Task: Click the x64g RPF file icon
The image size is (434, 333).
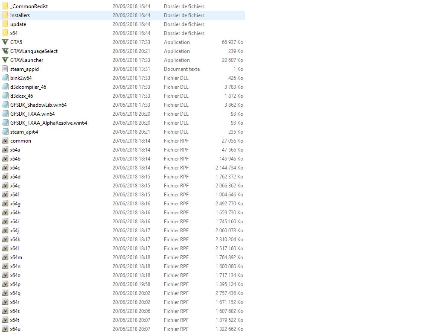Action: [5, 204]
